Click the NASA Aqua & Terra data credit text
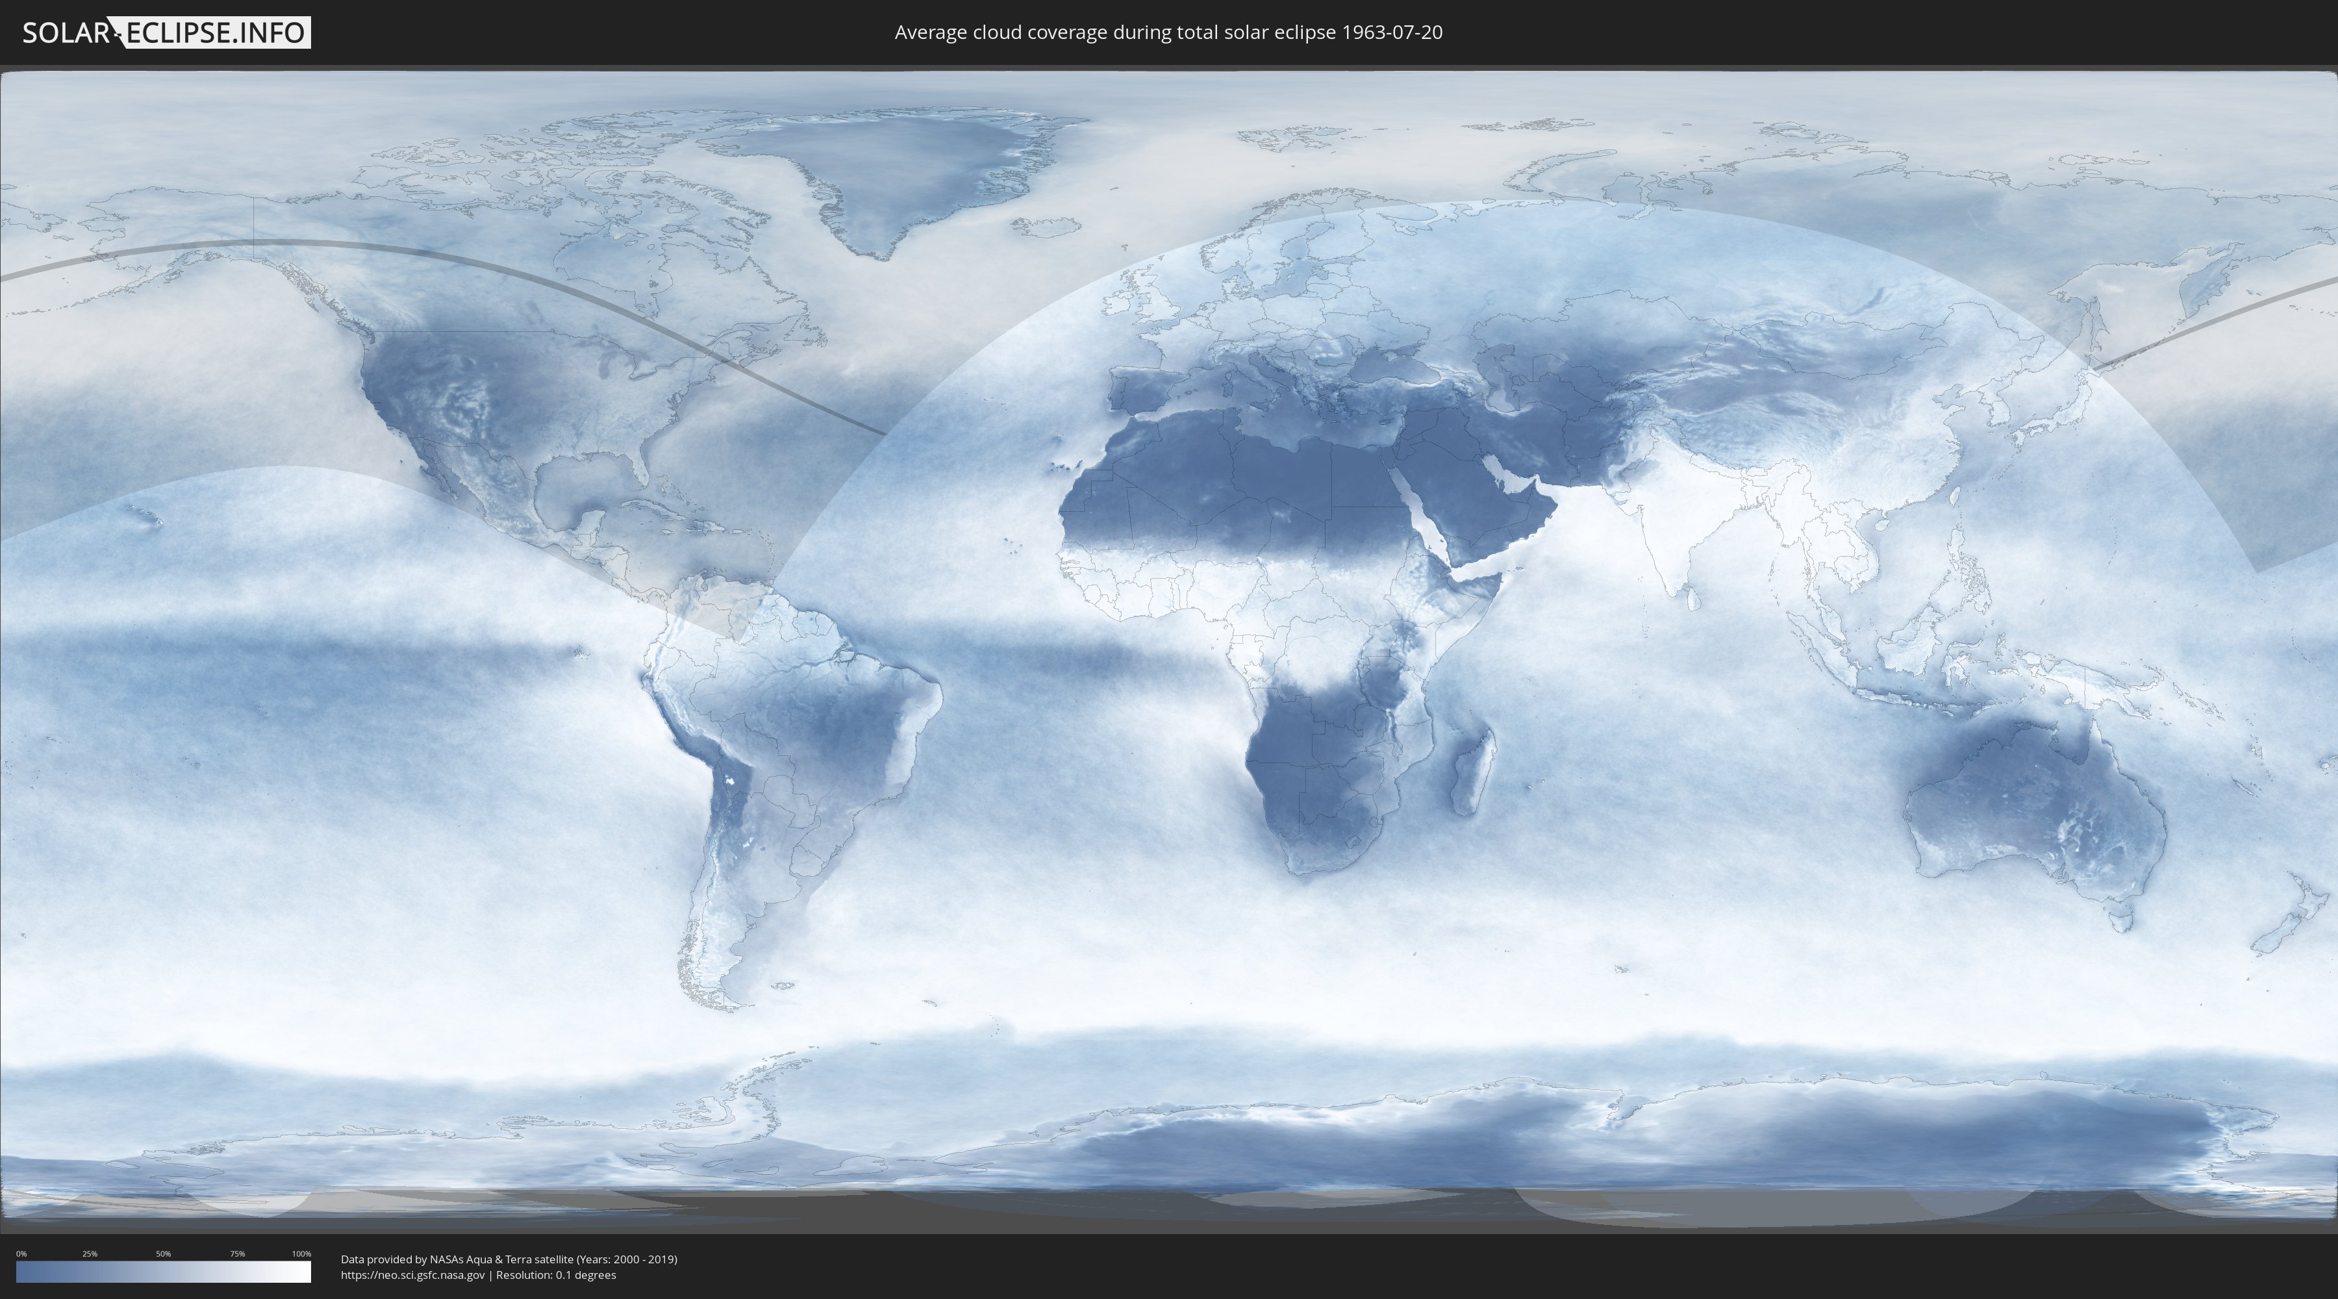The image size is (2338, 1299). coord(509,1259)
